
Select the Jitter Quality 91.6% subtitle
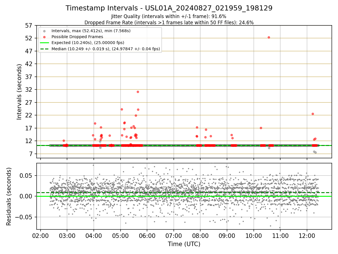pos(169,16)
